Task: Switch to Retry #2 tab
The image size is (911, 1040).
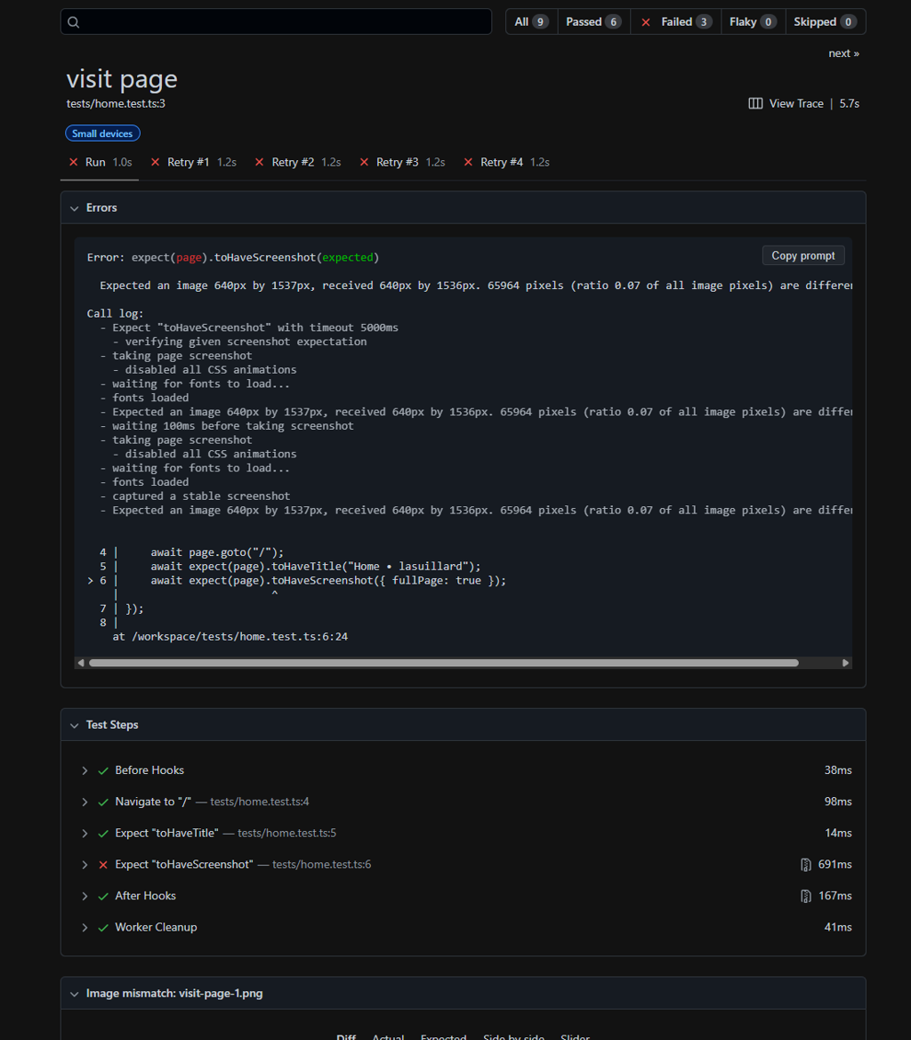Action: pos(293,163)
